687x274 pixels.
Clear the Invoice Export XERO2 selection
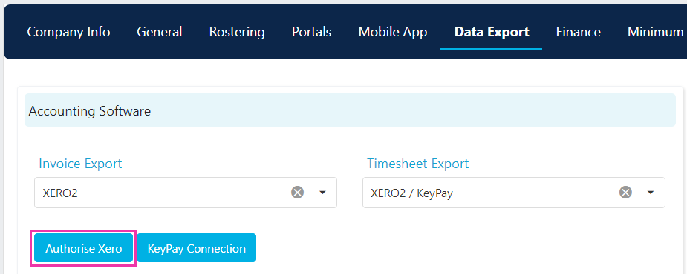[298, 193]
